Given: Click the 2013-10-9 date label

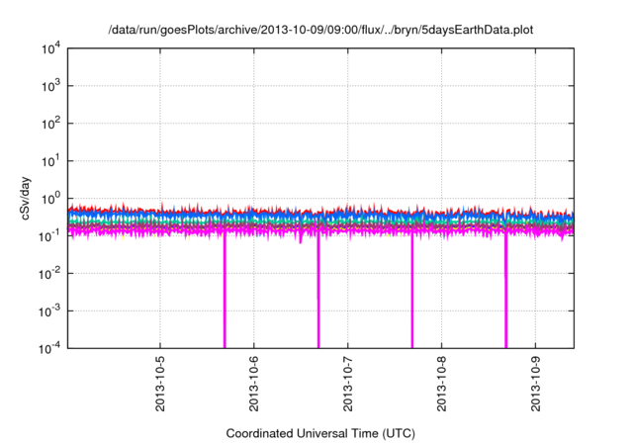Looking at the screenshot, I should [535, 384].
